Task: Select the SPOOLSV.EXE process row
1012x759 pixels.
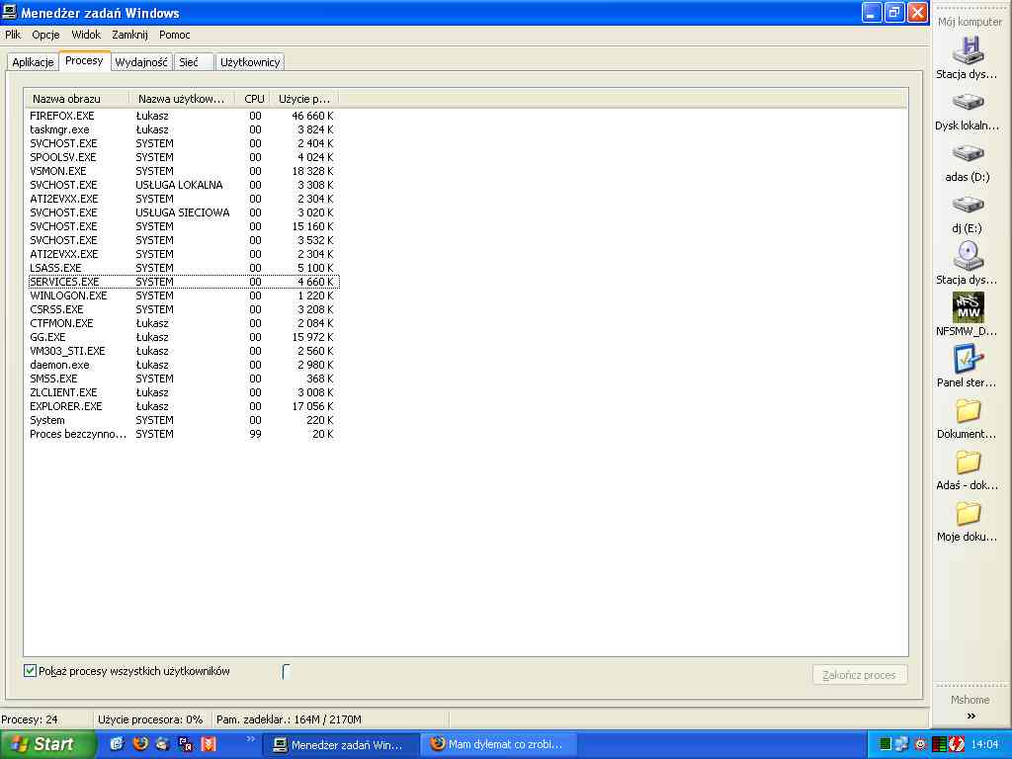Action: (183, 157)
